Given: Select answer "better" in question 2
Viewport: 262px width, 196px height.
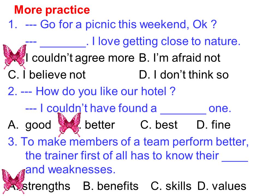Looking at the screenshot, I should 100,125.
